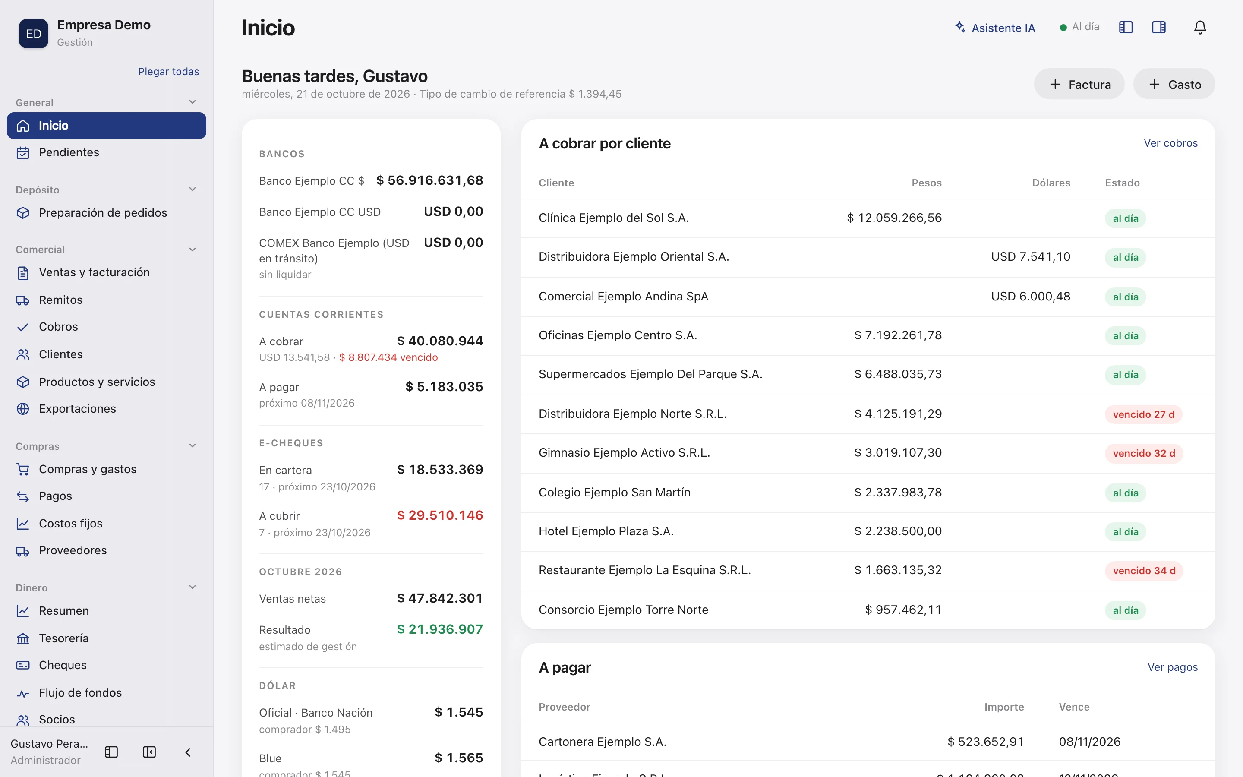Click the Asistente IA label
Viewport: 1243px width, 777px height.
pyautogui.click(x=1003, y=28)
